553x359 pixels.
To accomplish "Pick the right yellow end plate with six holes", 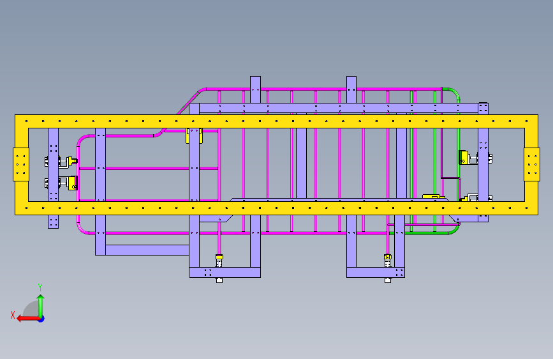I will pyautogui.click(x=532, y=164).
